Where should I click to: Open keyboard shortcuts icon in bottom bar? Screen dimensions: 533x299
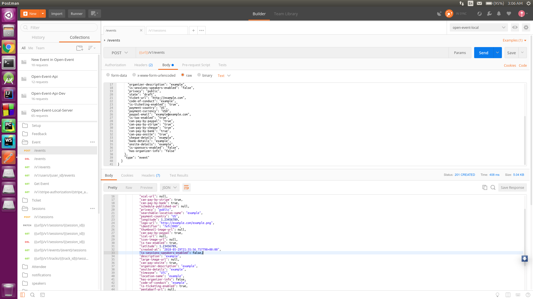(518, 295)
